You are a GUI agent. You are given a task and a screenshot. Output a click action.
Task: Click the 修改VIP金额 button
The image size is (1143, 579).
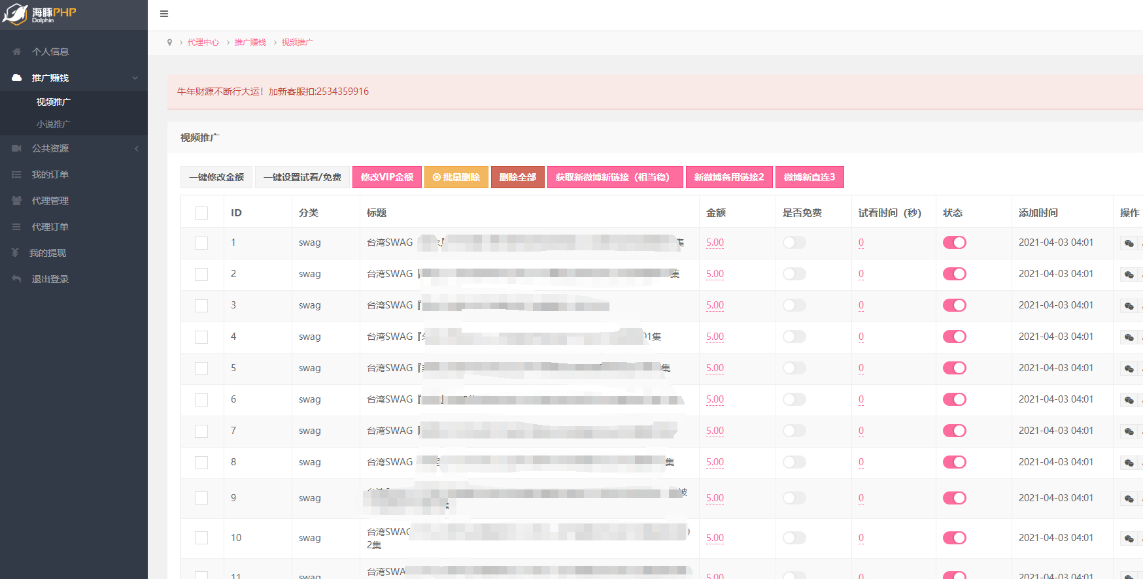point(387,177)
